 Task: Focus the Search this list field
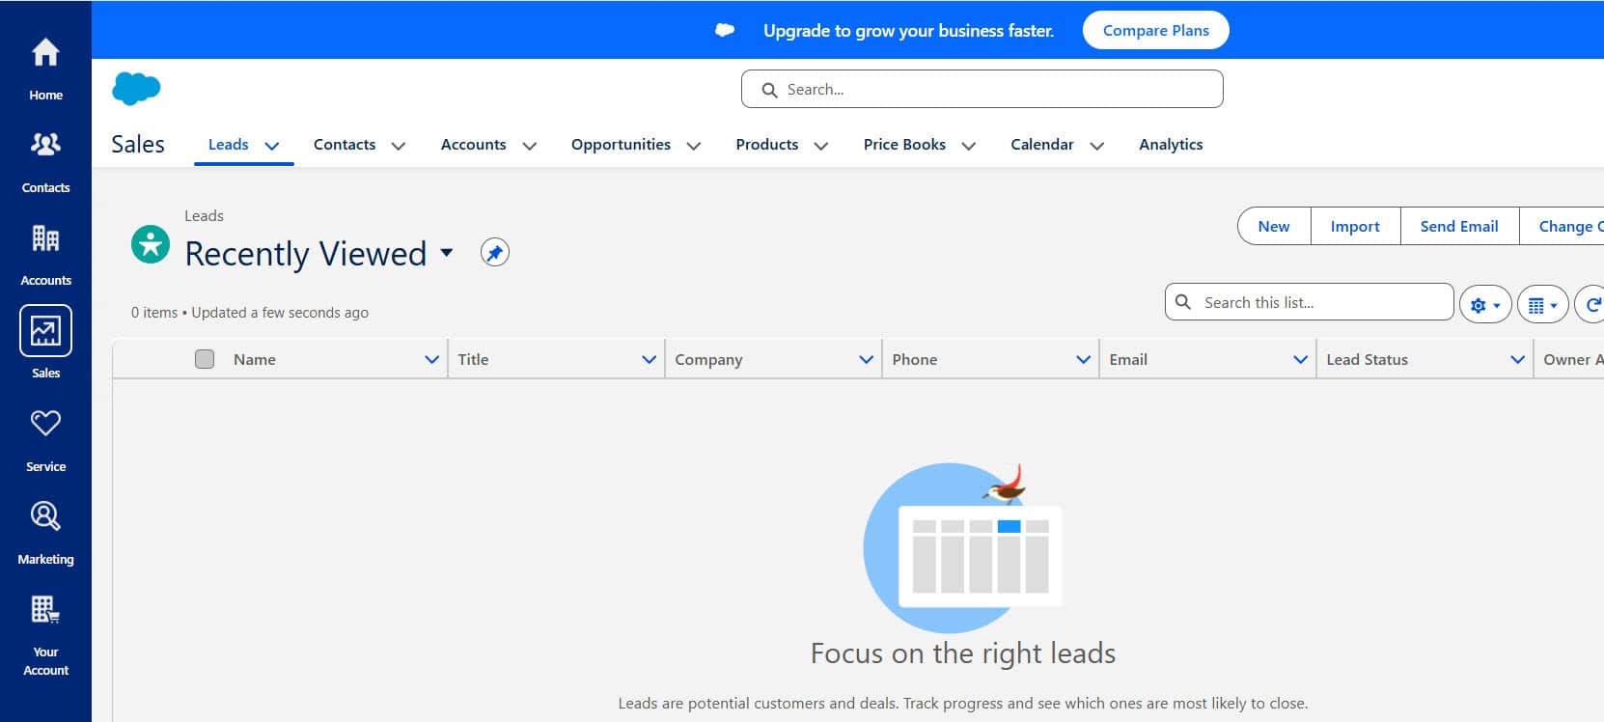(1310, 302)
